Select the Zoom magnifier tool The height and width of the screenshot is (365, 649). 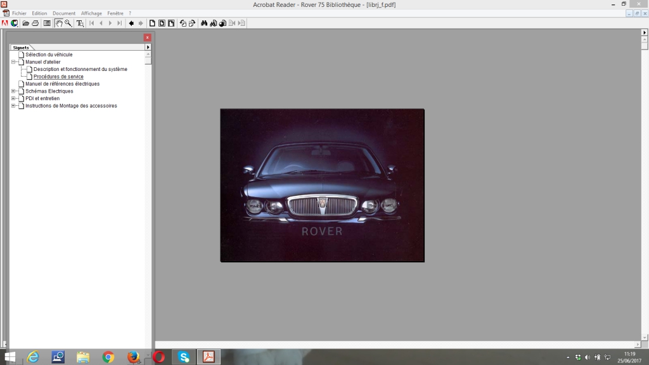[x=68, y=23]
